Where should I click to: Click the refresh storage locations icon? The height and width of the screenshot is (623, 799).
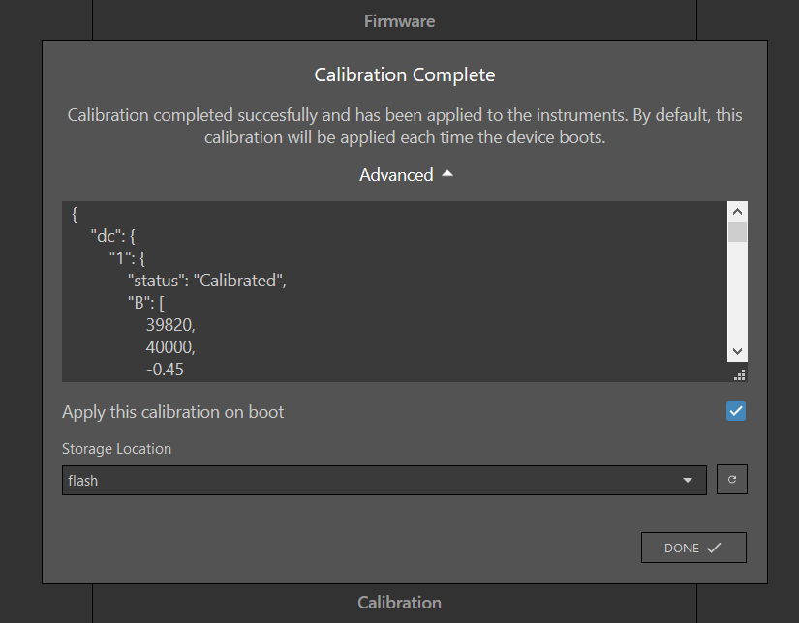coord(732,480)
